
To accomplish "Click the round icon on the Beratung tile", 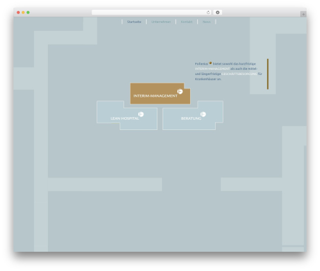I will pos(203,114).
